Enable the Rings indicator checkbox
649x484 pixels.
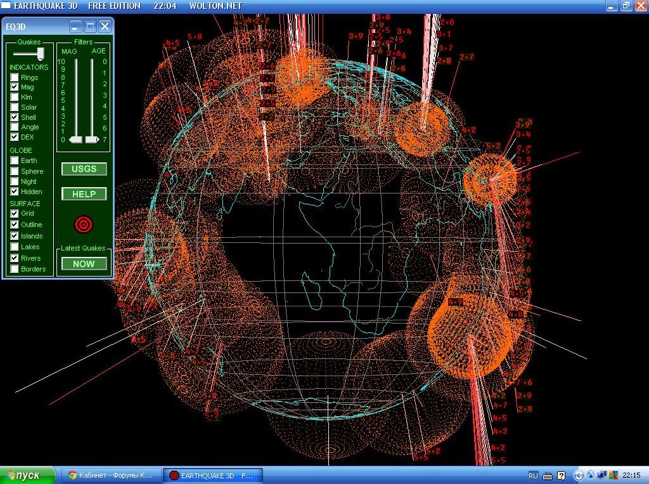point(15,77)
